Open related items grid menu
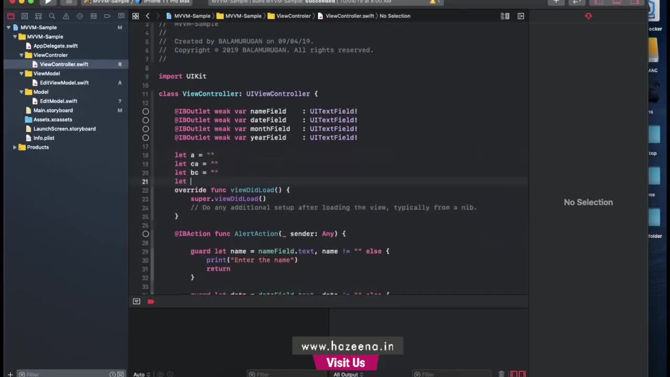 (136, 16)
